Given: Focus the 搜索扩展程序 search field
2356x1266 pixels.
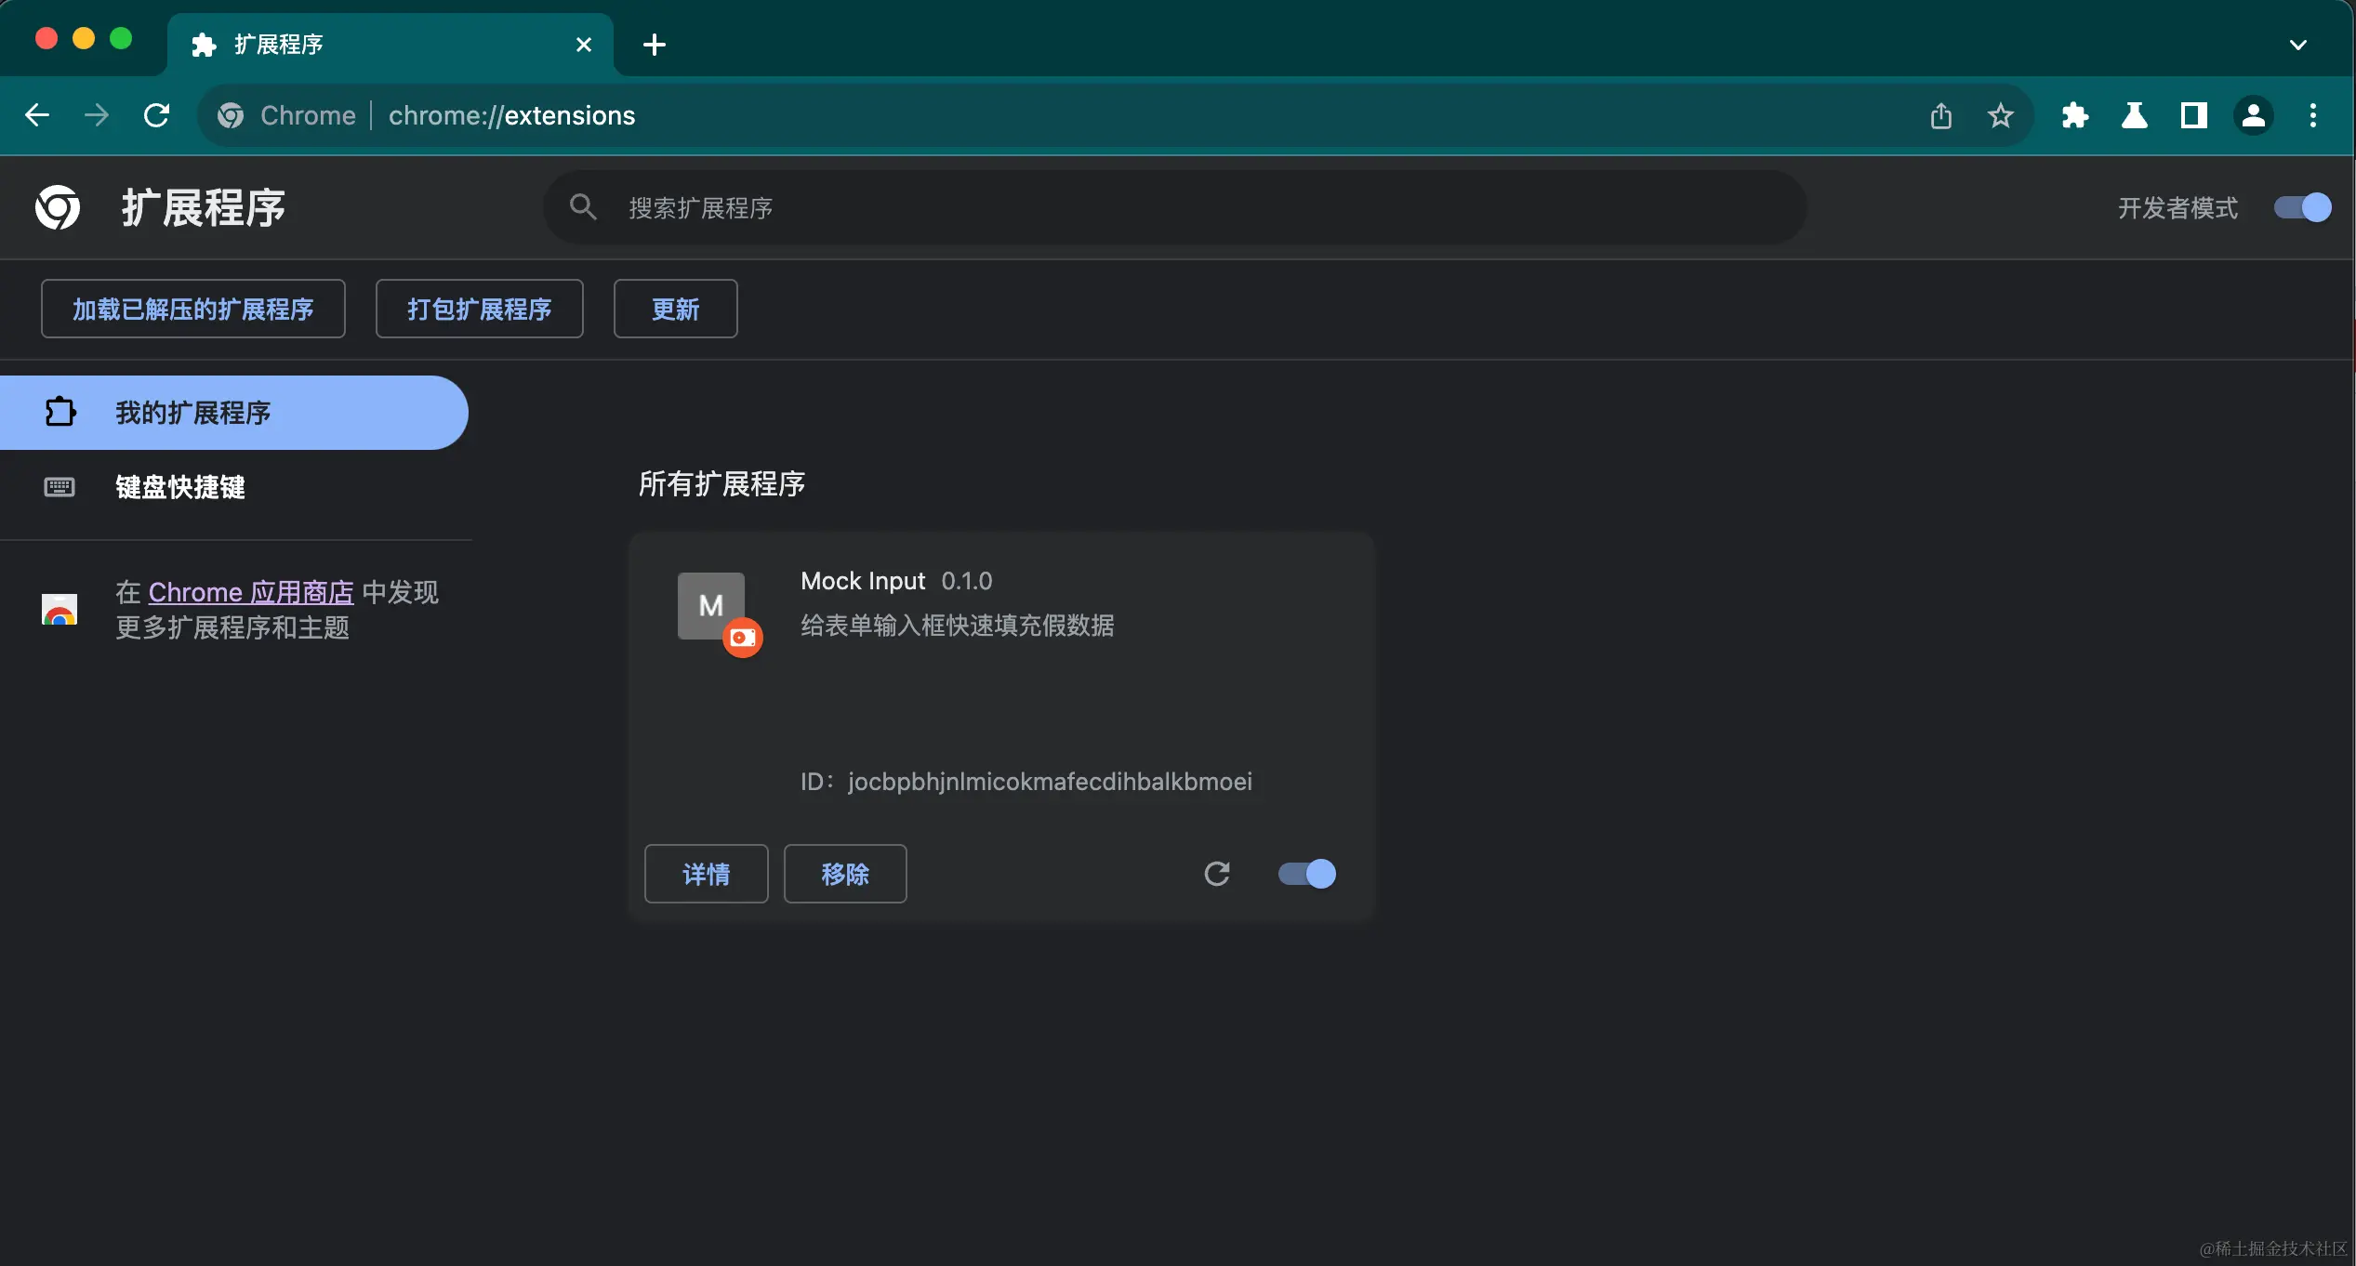Looking at the screenshot, I should (x=1174, y=206).
